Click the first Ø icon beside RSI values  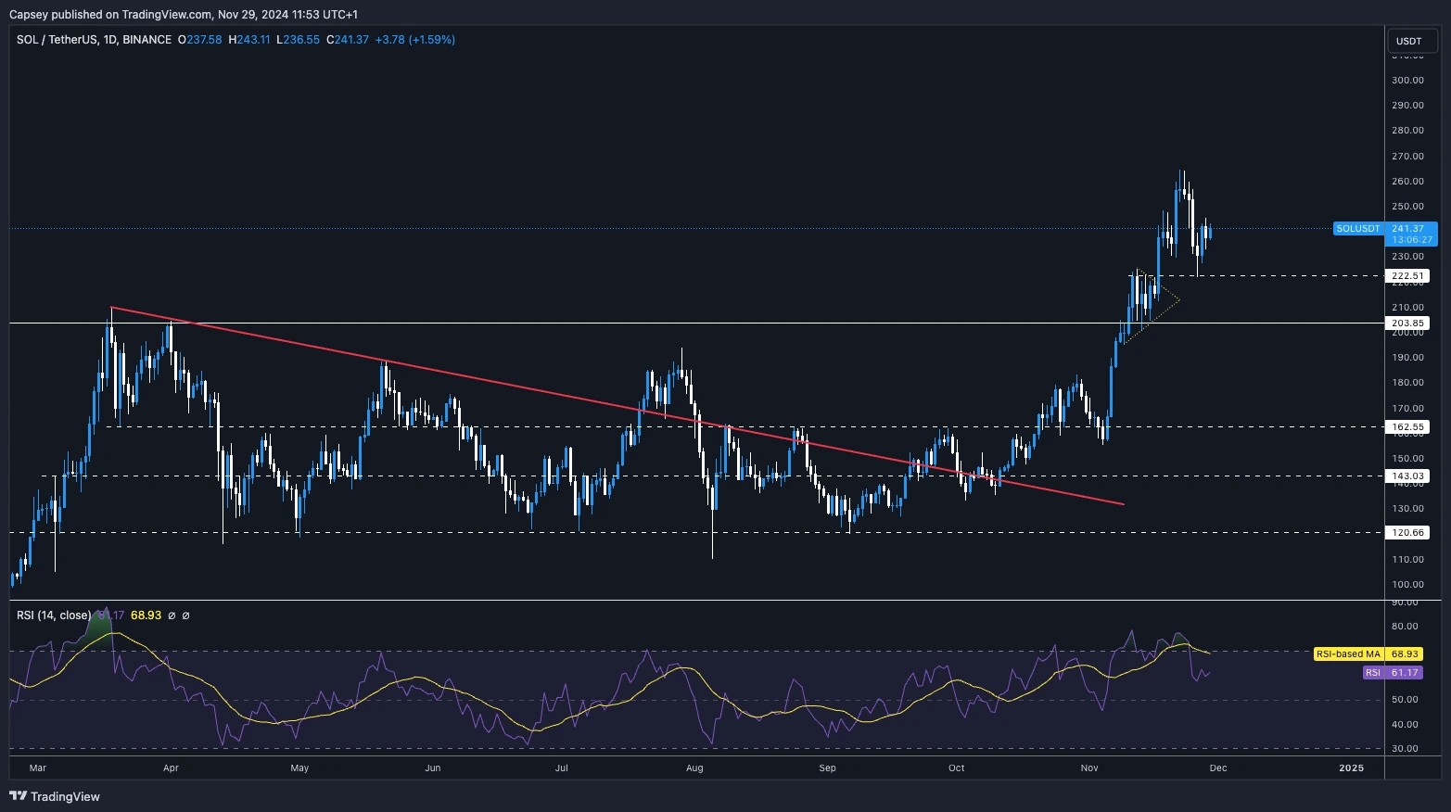[172, 615]
